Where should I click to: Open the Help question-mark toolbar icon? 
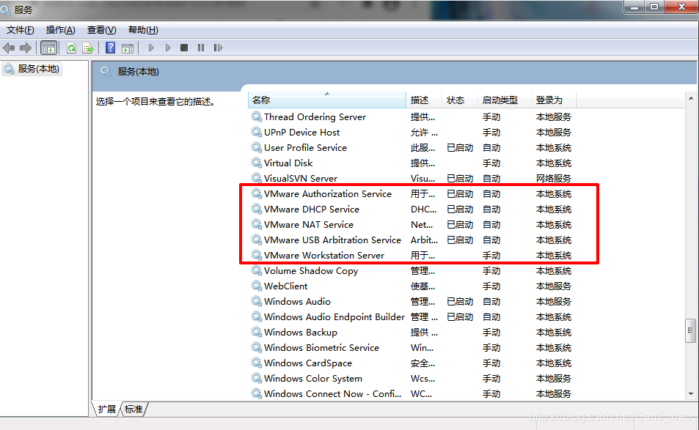tap(110, 48)
